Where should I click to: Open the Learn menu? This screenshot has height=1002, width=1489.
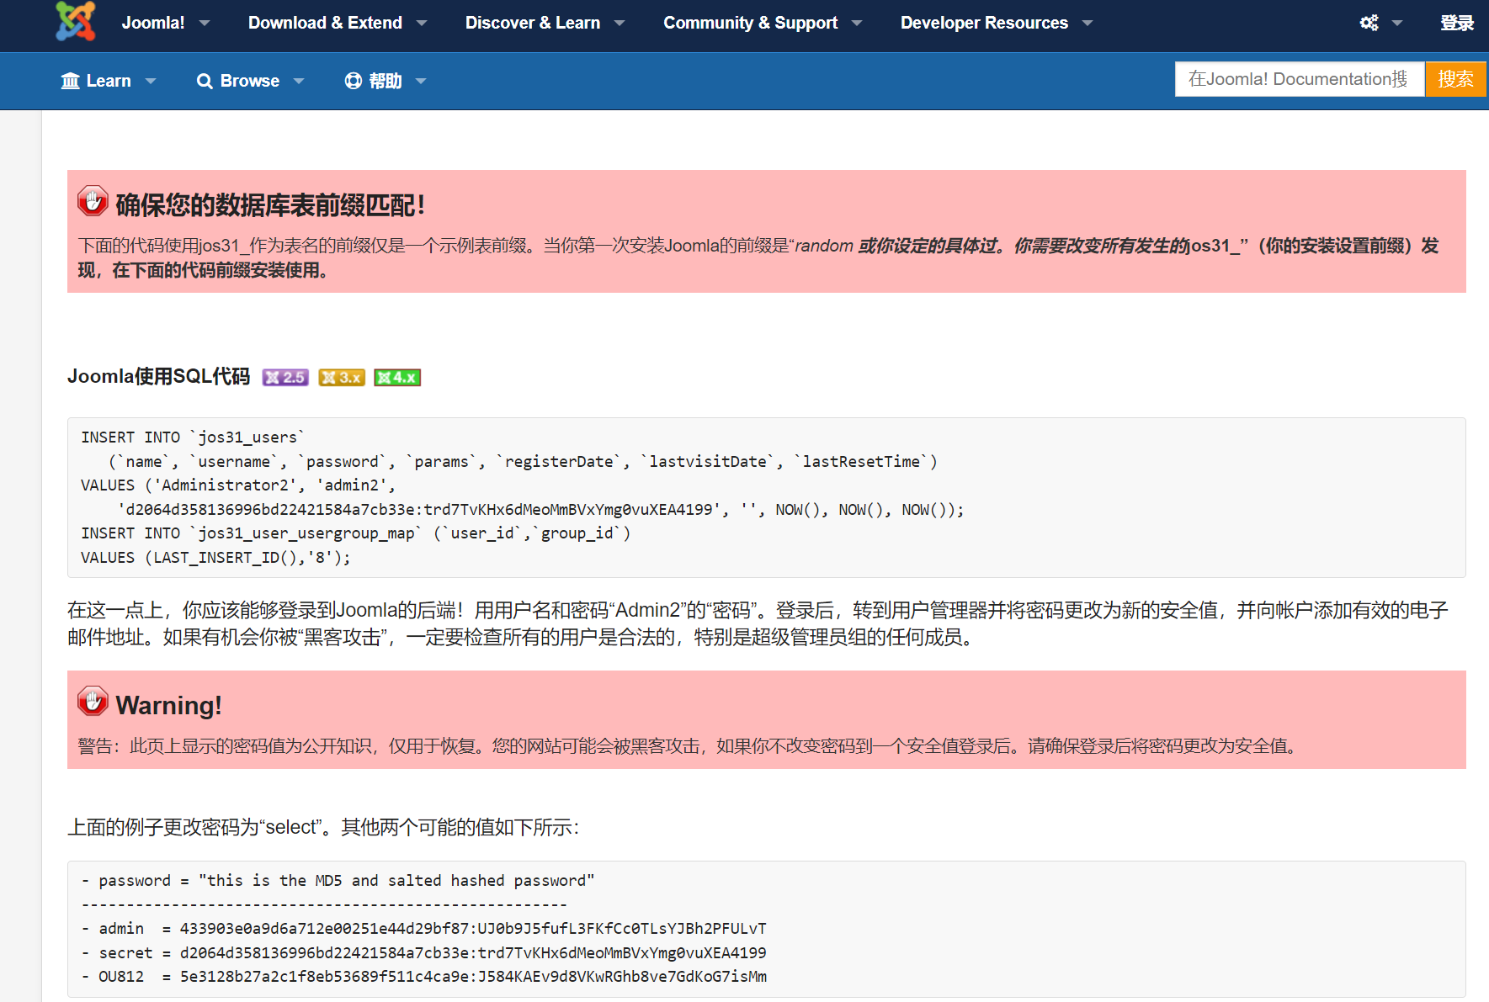(109, 81)
